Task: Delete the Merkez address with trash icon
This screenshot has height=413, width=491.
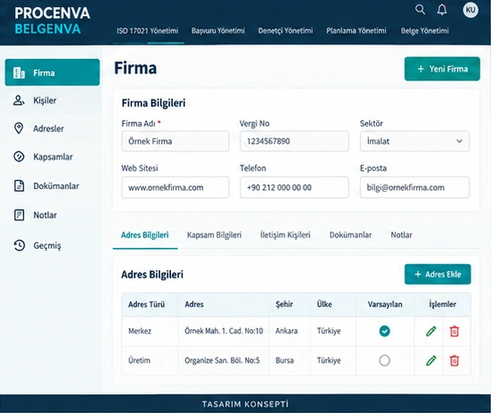Action: pyautogui.click(x=454, y=331)
